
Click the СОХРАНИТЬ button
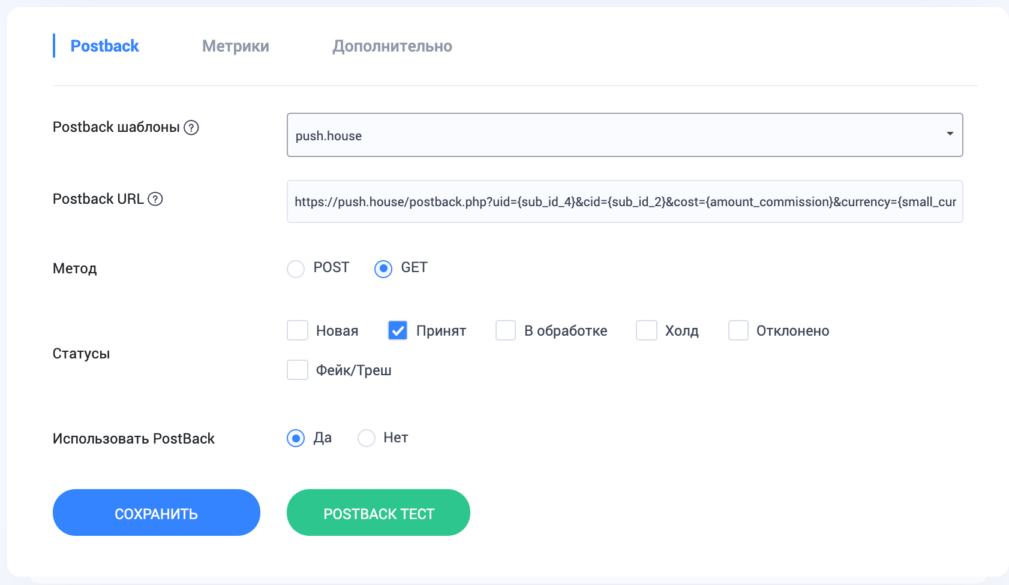pos(157,512)
